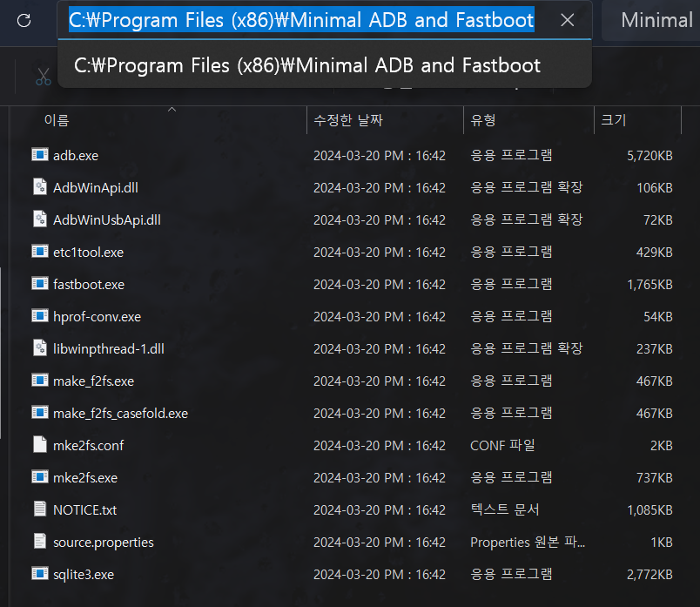Select the make_f2fs_casefold.exe file row
Viewport: 700px width, 607px height.
point(120,413)
